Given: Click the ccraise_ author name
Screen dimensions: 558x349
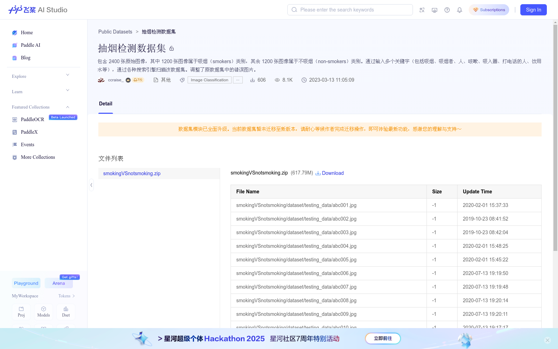Looking at the screenshot, I should pyautogui.click(x=116, y=80).
